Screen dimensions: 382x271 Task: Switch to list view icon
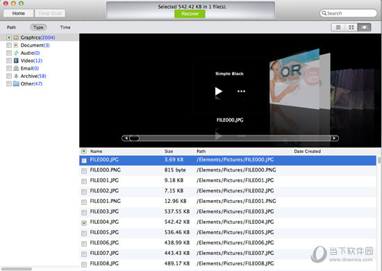pyautogui.click(x=338, y=27)
